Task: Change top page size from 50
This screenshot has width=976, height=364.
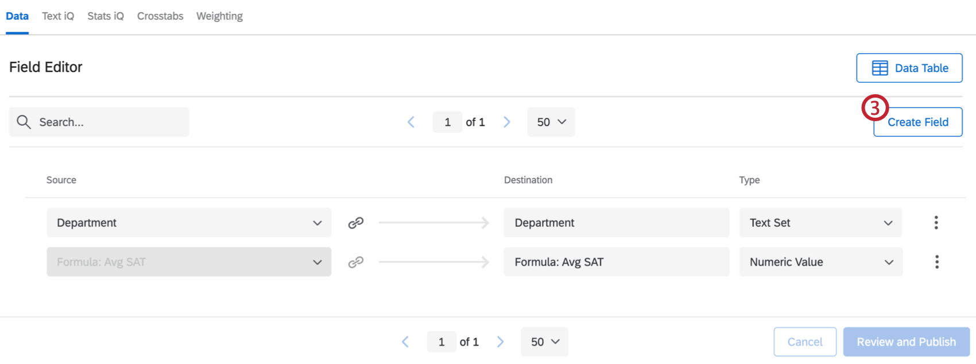Action: point(551,122)
